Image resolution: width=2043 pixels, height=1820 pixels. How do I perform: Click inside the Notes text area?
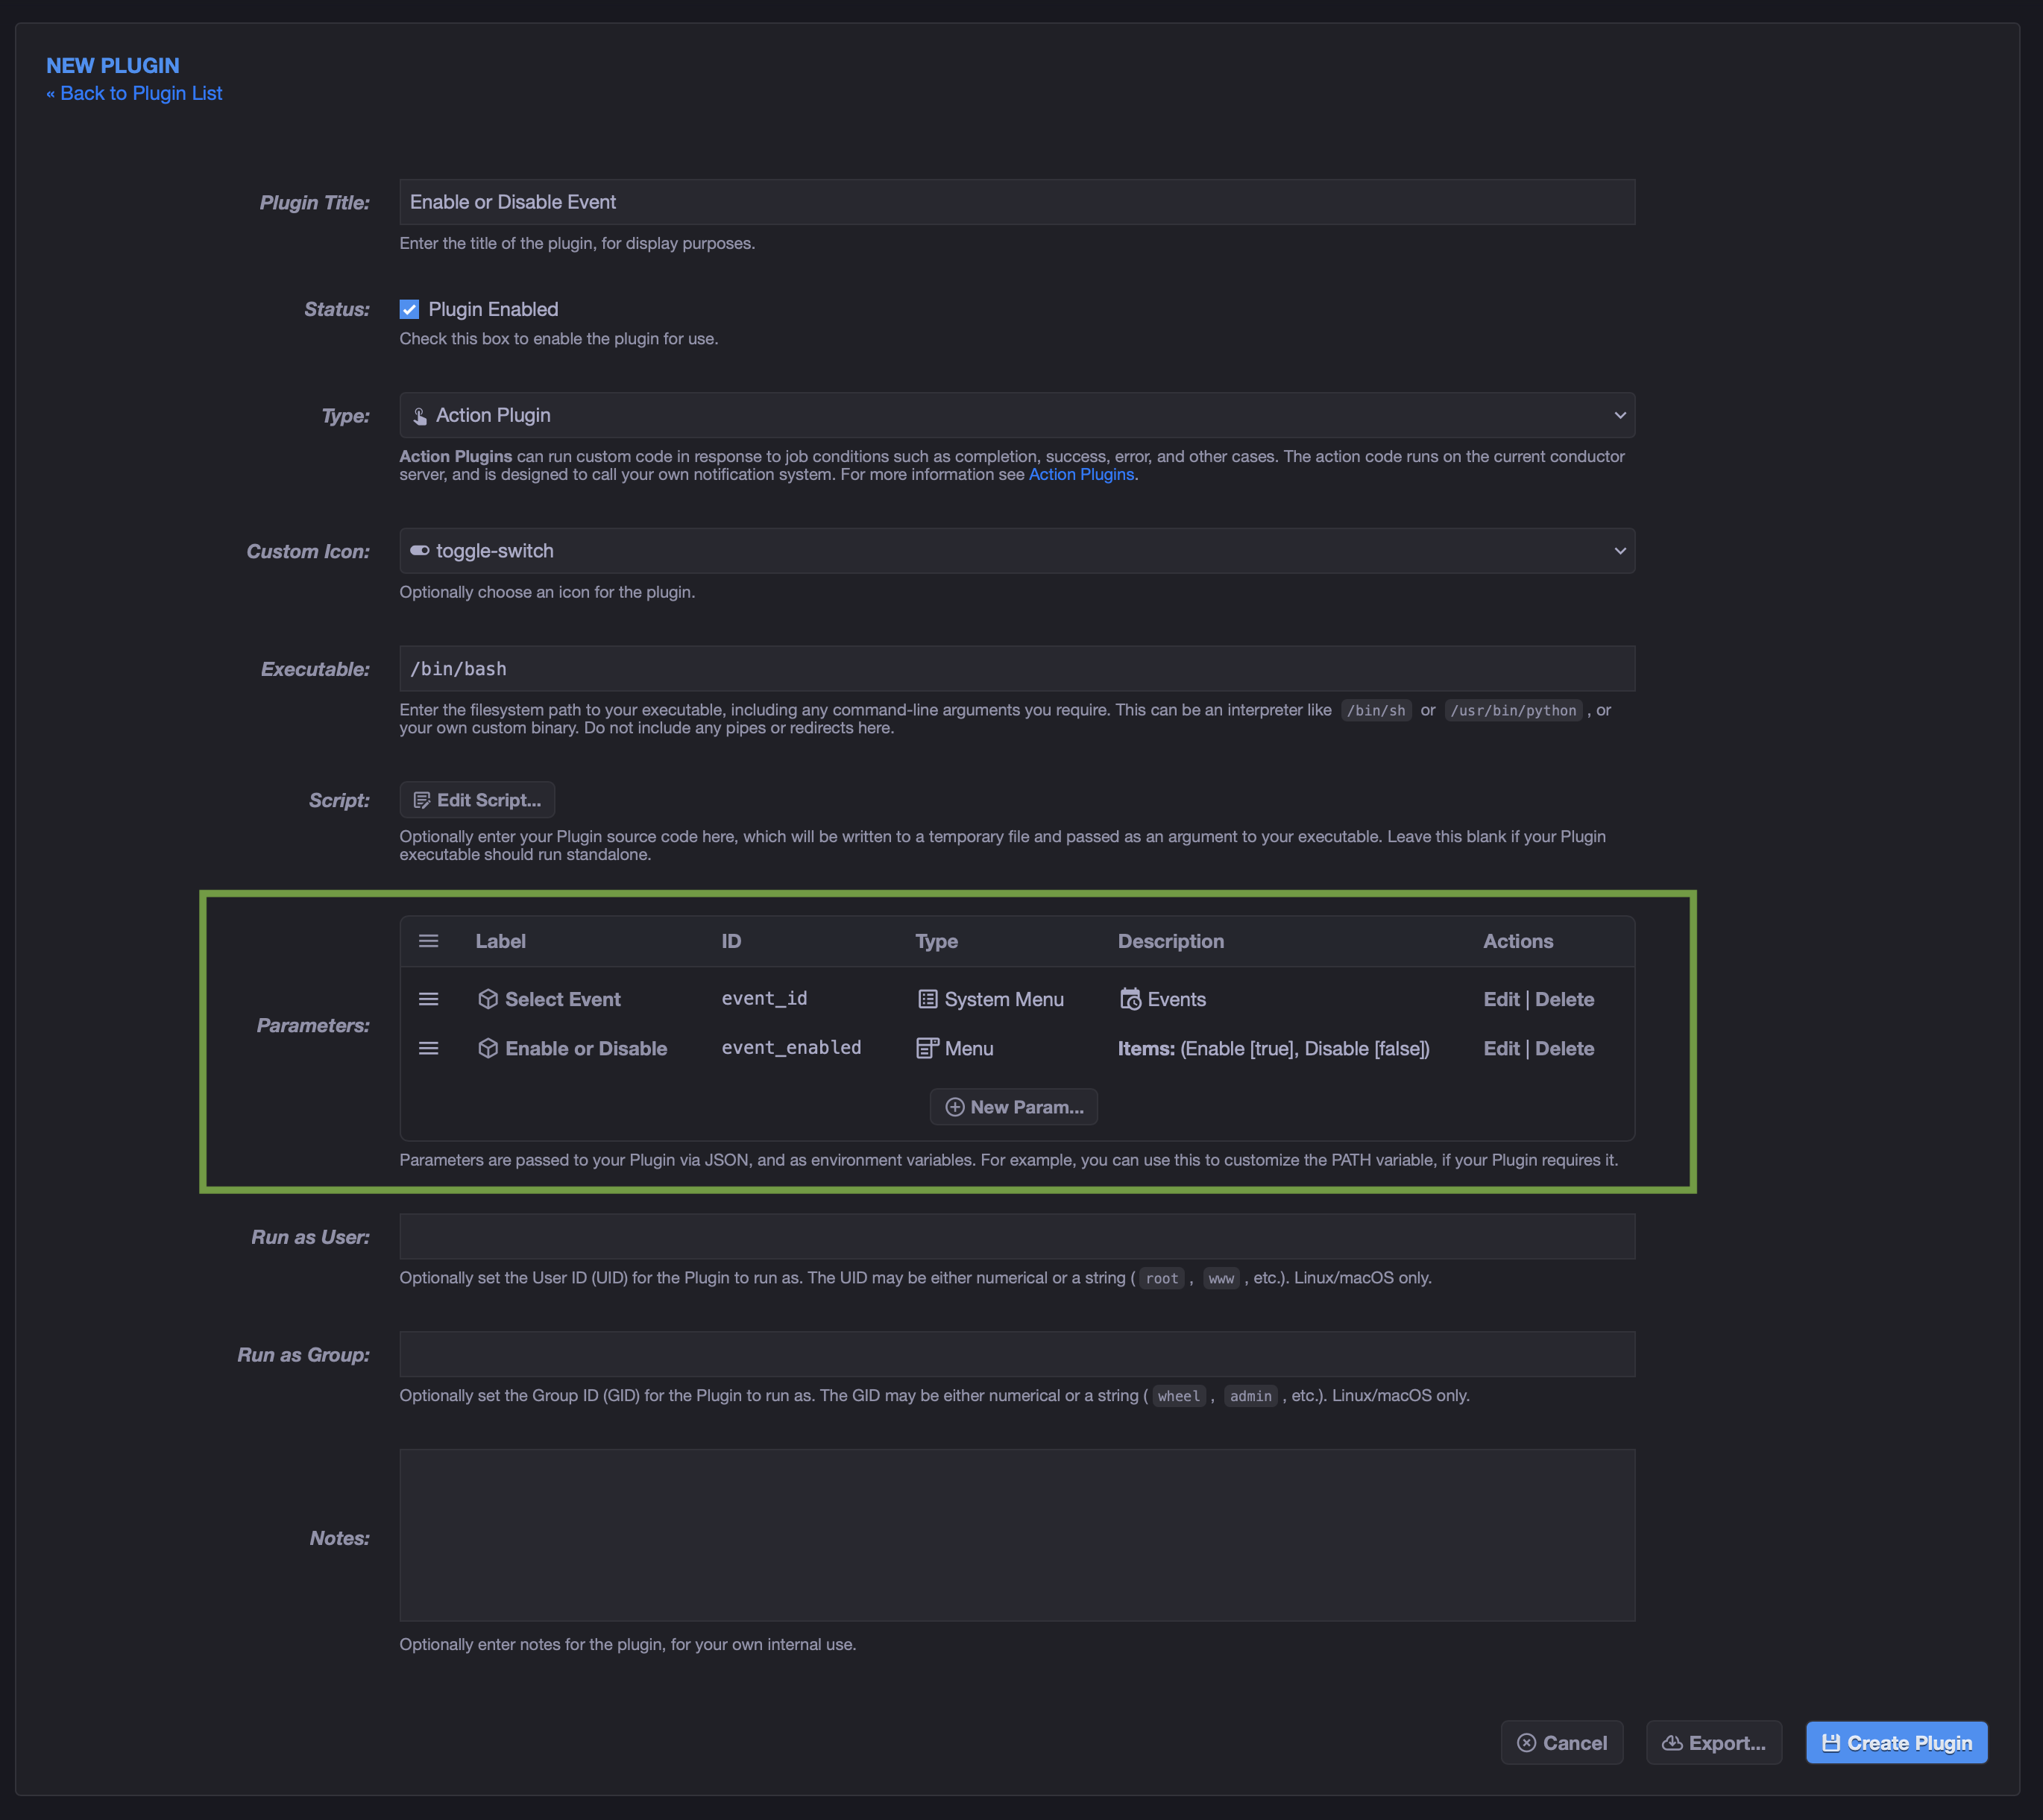[1016, 1535]
